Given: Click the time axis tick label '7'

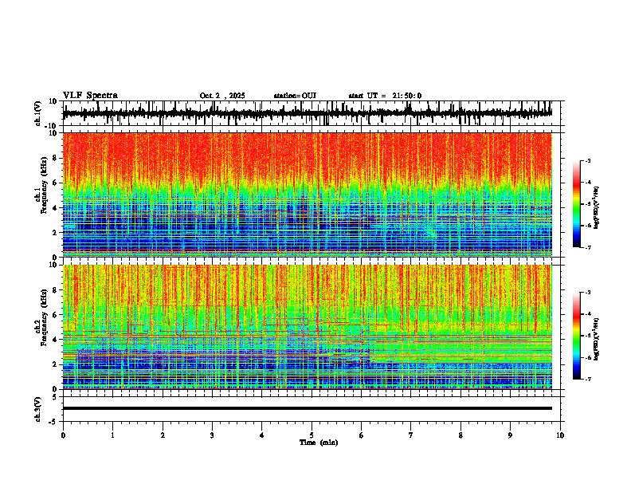Looking at the screenshot, I should 411,435.
